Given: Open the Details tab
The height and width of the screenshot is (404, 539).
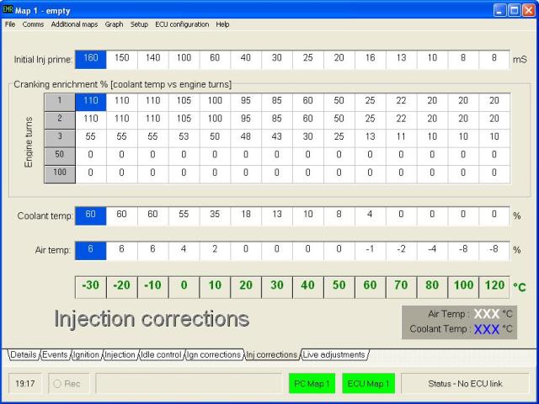Looking at the screenshot, I should click(24, 355).
